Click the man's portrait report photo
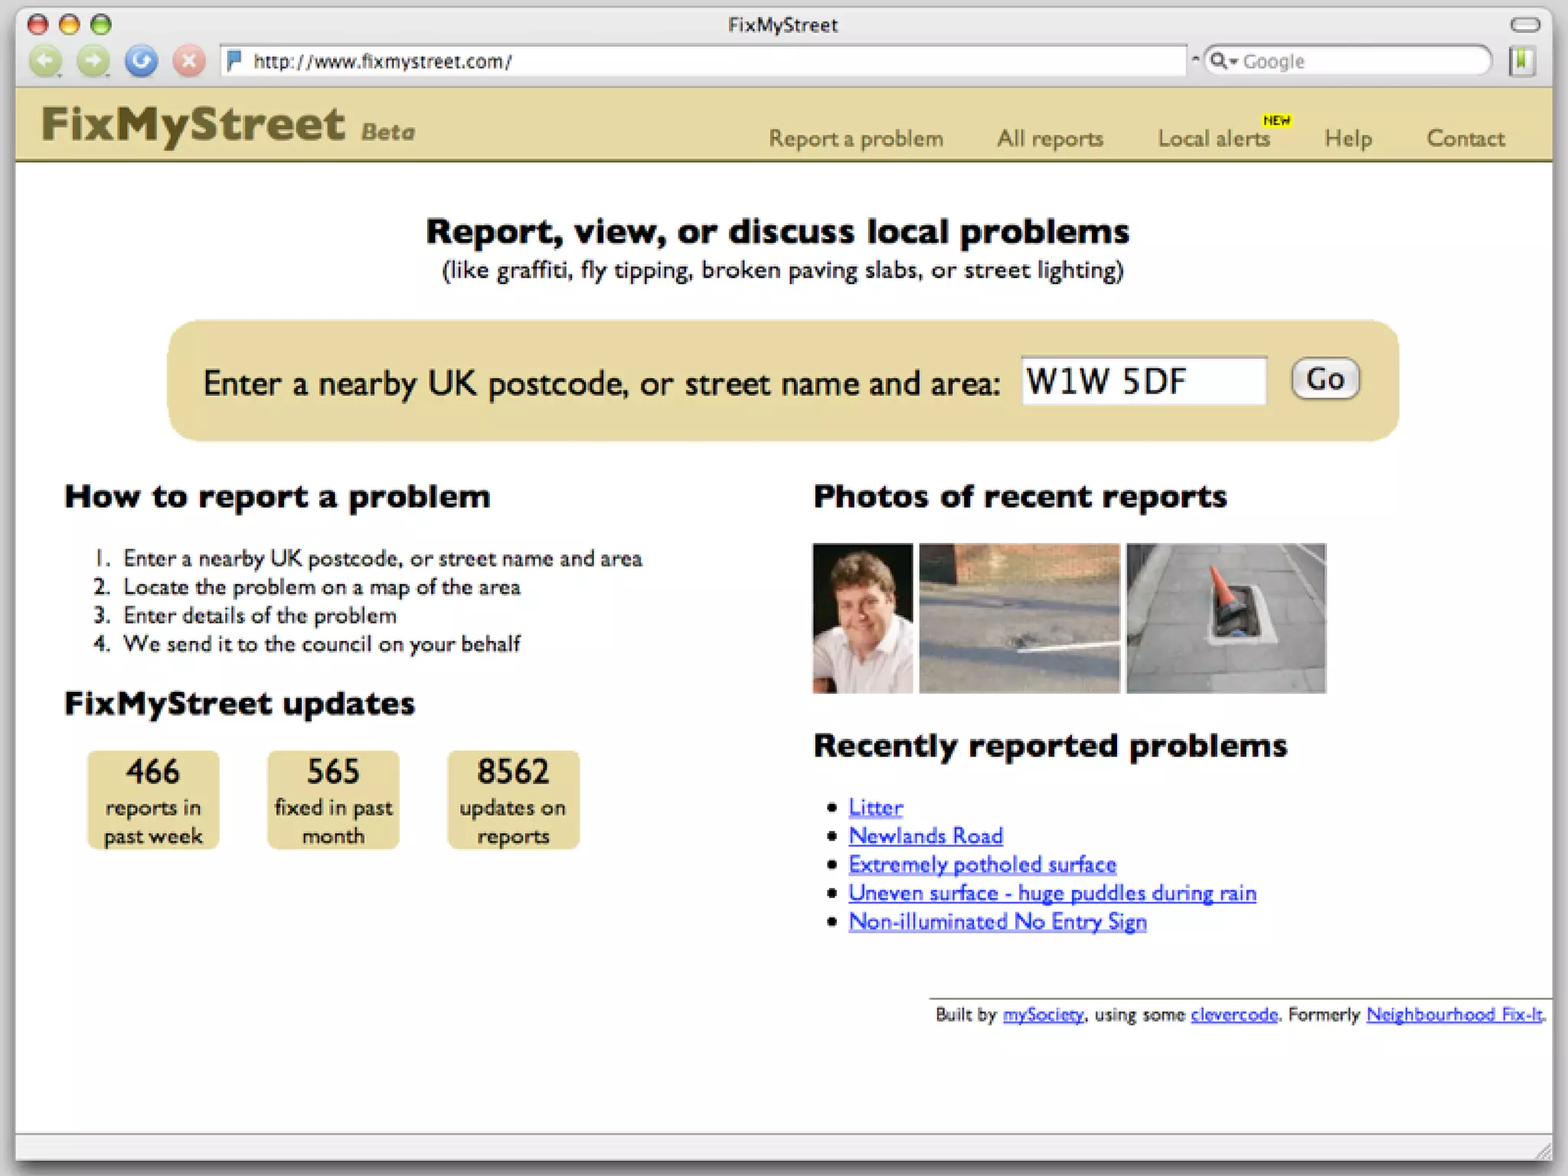Viewport: 1568px width, 1176px height. [862, 618]
